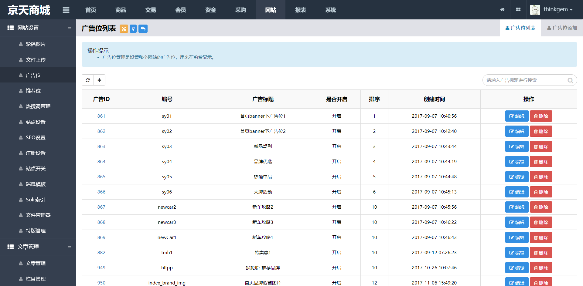Click the blue lightbulb tips icon
The image size is (583, 286).
click(x=133, y=29)
